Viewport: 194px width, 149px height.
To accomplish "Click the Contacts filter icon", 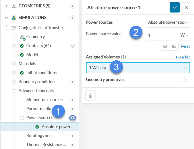I will pyautogui.click(x=72, y=46).
